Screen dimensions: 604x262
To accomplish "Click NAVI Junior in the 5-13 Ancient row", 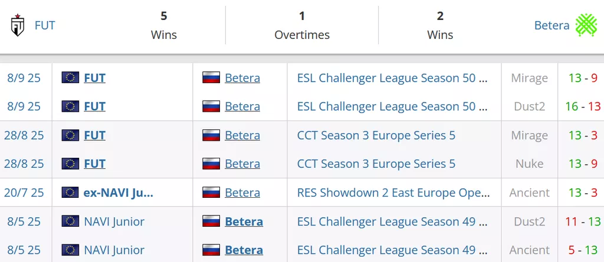I will pos(114,250).
